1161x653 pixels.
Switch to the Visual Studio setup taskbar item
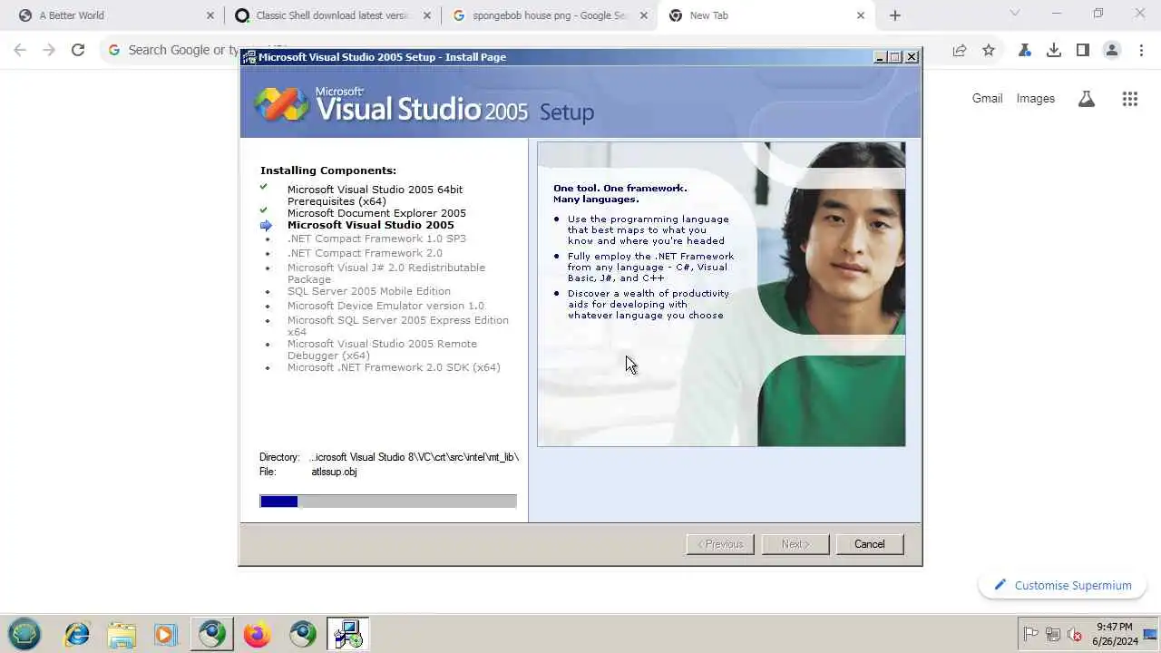347,634
